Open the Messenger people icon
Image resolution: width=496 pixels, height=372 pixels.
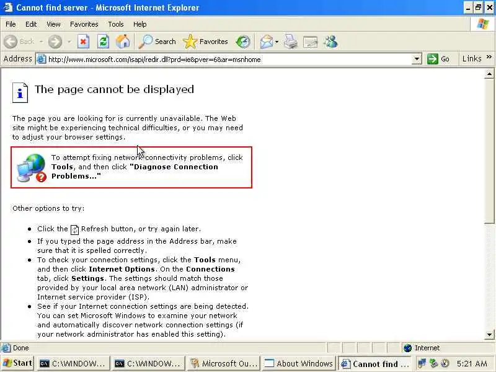[331, 42]
